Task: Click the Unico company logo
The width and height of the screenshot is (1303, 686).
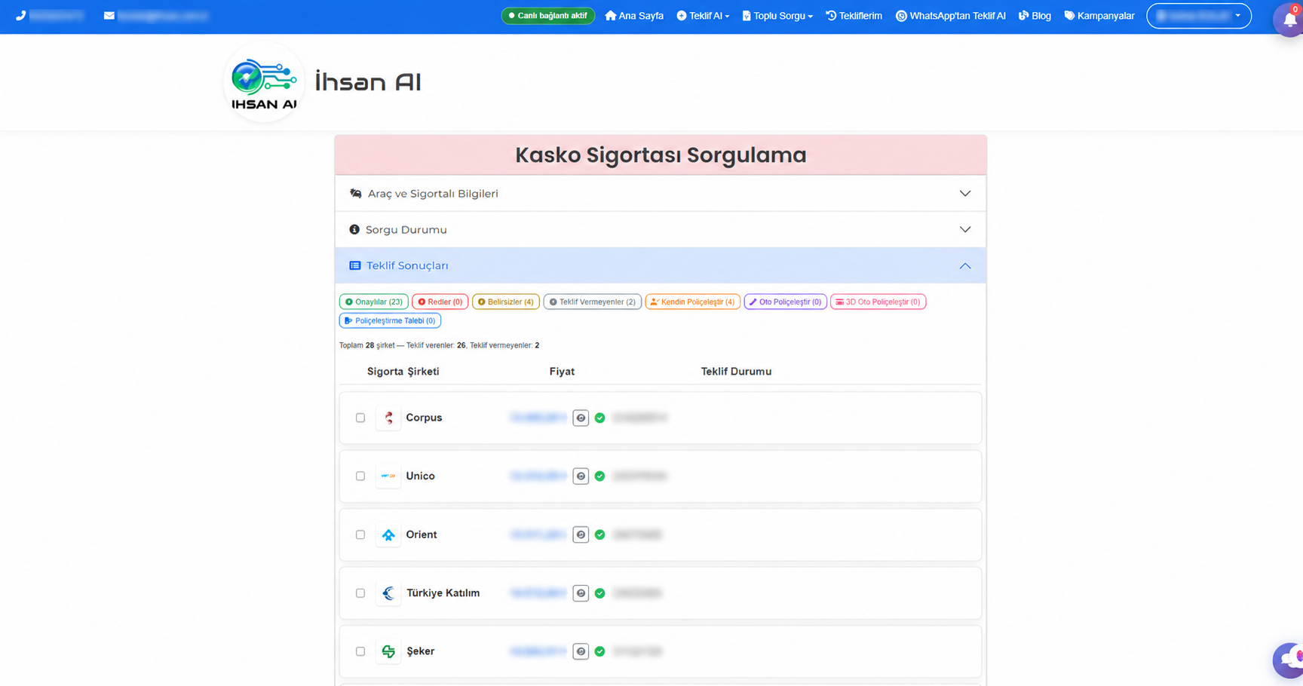Action: [388, 476]
